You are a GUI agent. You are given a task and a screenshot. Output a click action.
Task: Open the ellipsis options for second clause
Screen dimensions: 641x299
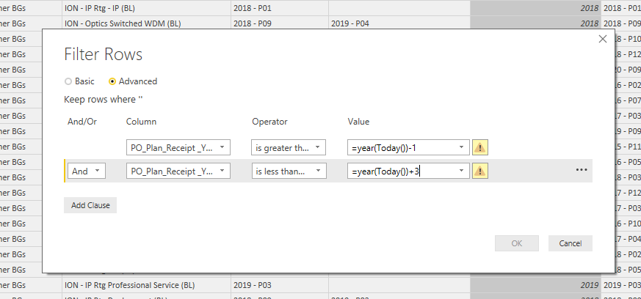pyautogui.click(x=582, y=170)
